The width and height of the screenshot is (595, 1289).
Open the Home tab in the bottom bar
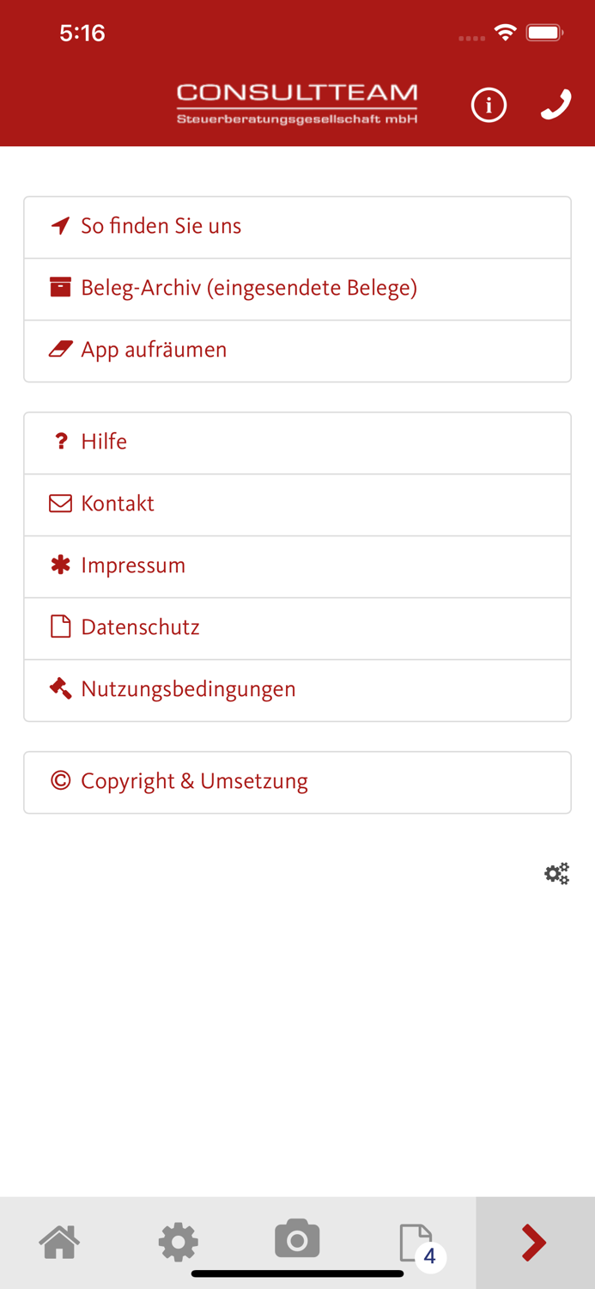point(59,1242)
